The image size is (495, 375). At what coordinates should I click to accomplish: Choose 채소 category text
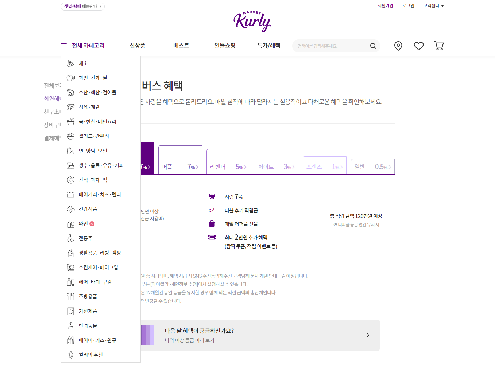pyautogui.click(x=83, y=63)
